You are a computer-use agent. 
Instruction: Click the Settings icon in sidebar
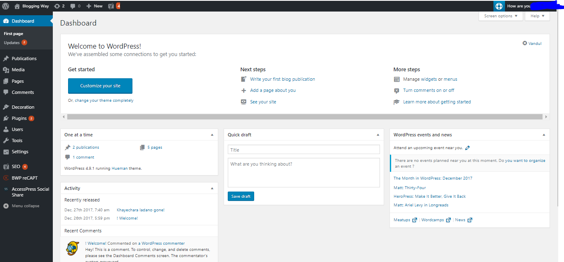point(6,152)
